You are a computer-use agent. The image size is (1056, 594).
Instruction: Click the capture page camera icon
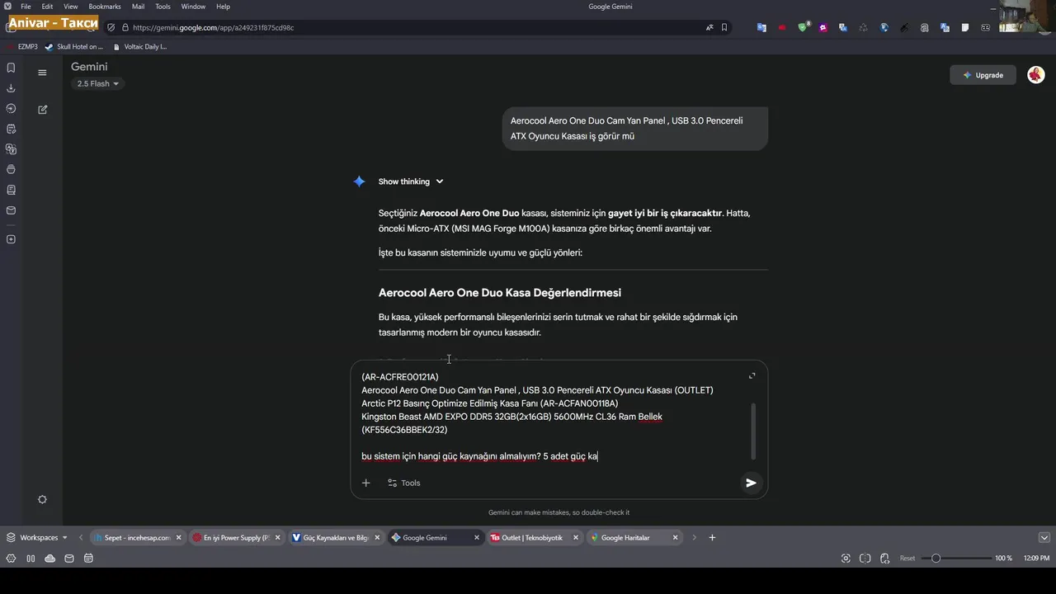pyautogui.click(x=846, y=559)
